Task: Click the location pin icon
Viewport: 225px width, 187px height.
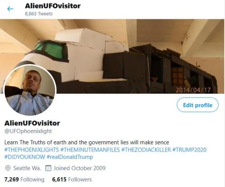Action: click(8, 168)
